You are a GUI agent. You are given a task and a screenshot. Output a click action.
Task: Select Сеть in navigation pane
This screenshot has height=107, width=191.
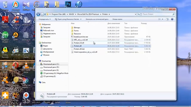pyautogui.click(x=44, y=82)
